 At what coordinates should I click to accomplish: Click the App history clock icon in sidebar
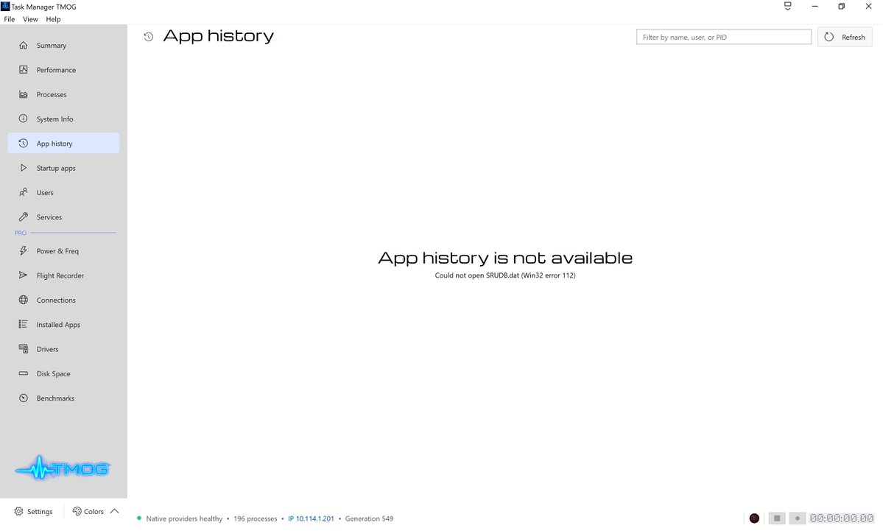[23, 143]
